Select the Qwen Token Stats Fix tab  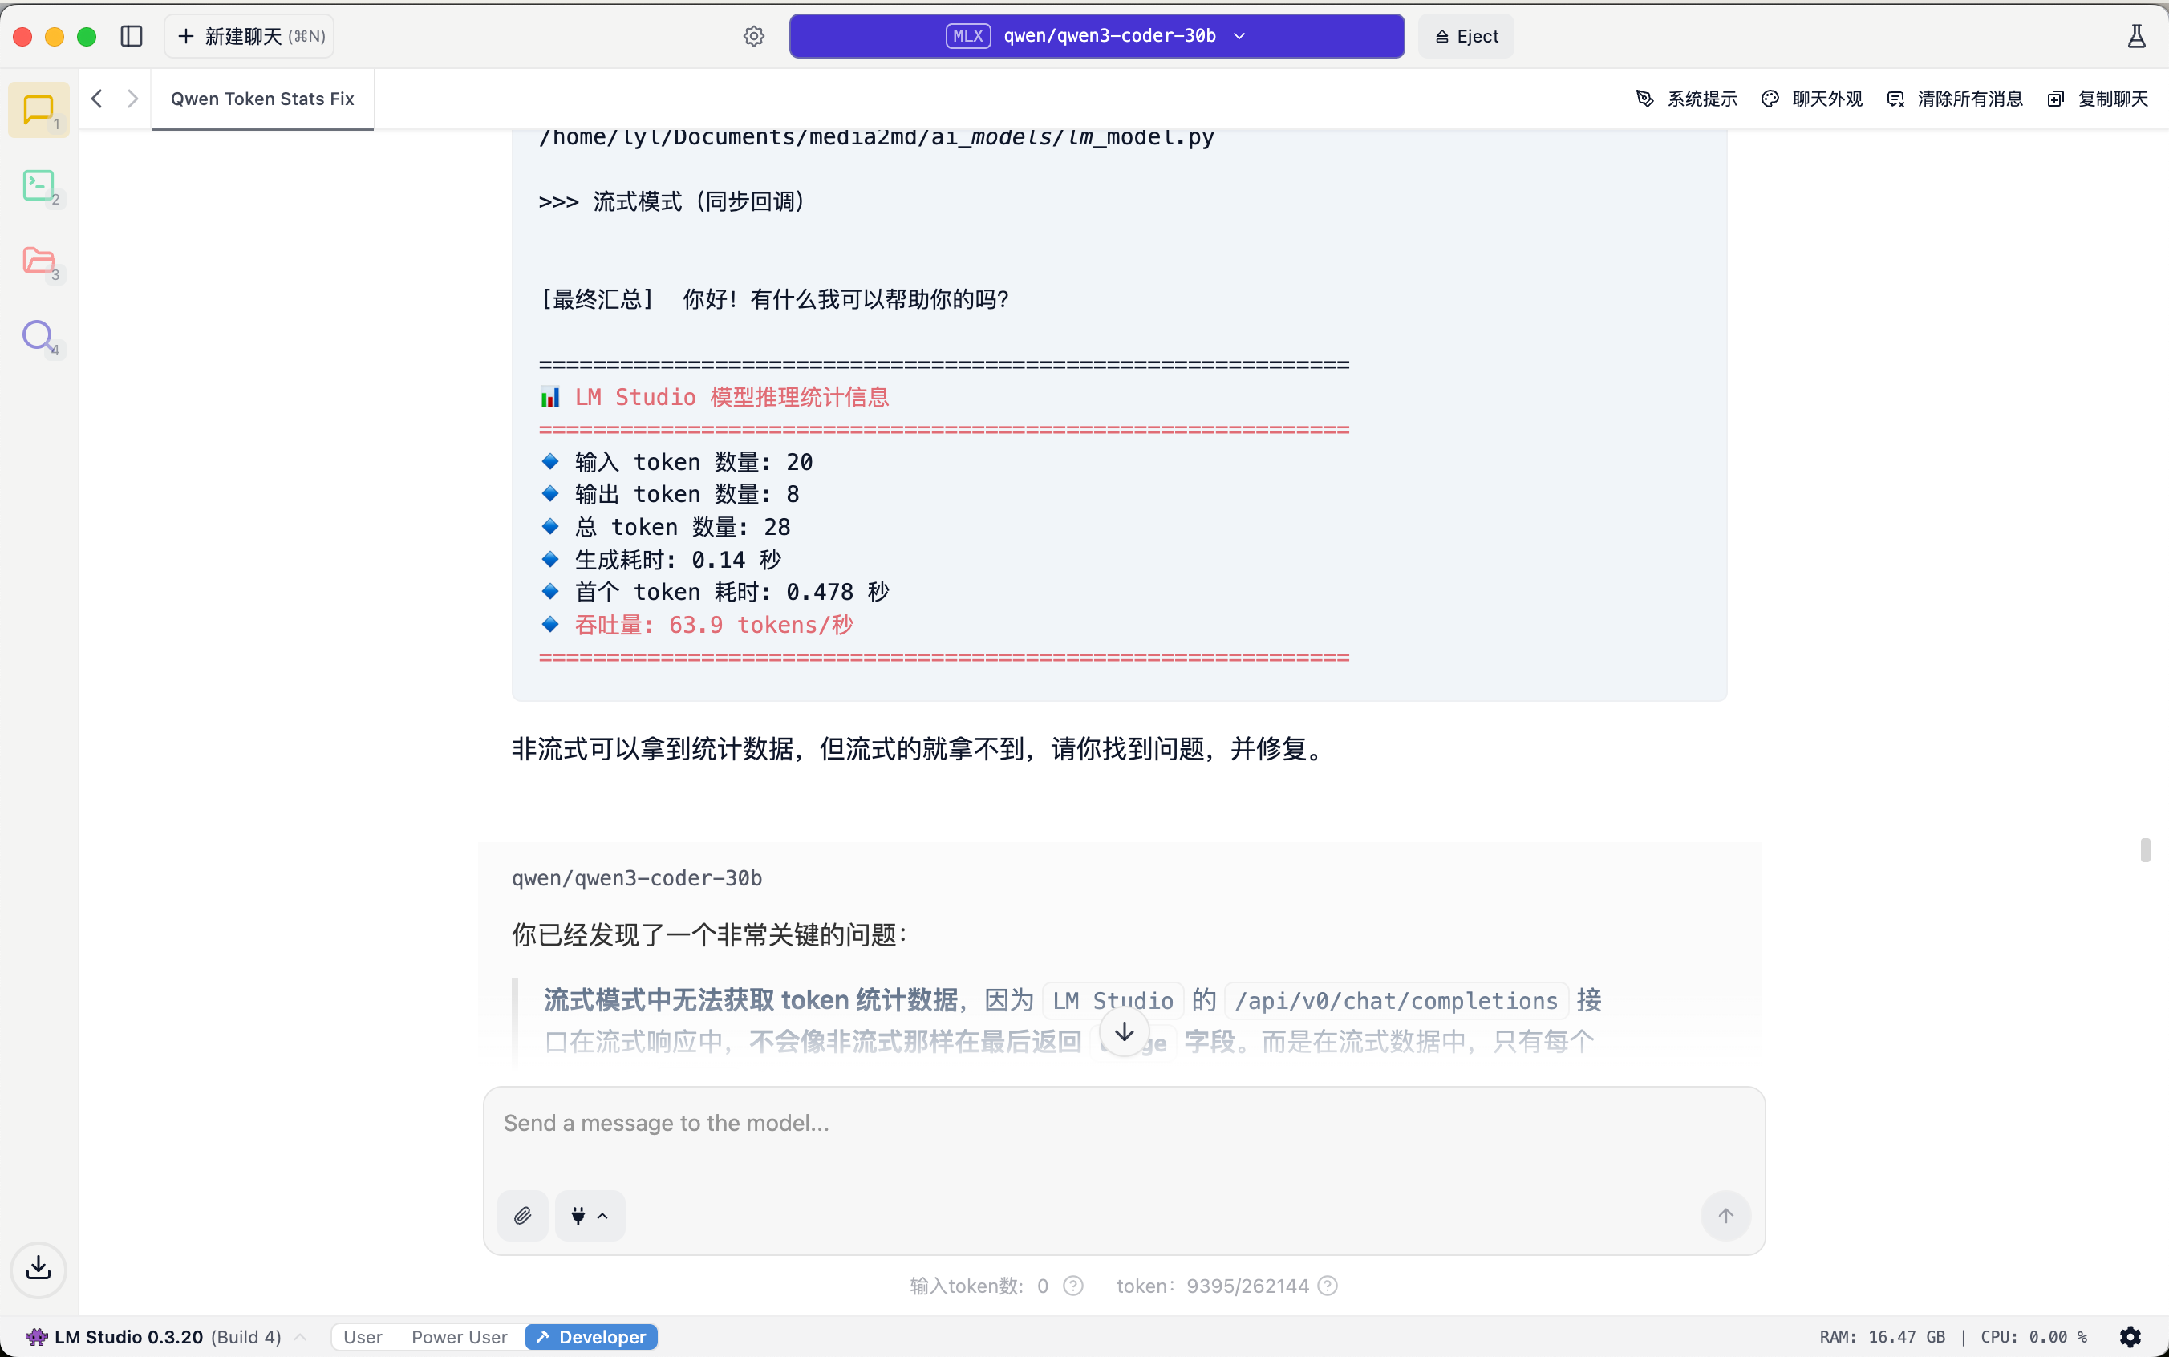coord(262,99)
